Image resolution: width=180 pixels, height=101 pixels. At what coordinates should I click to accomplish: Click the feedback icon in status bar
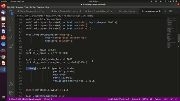pos(172,99)
